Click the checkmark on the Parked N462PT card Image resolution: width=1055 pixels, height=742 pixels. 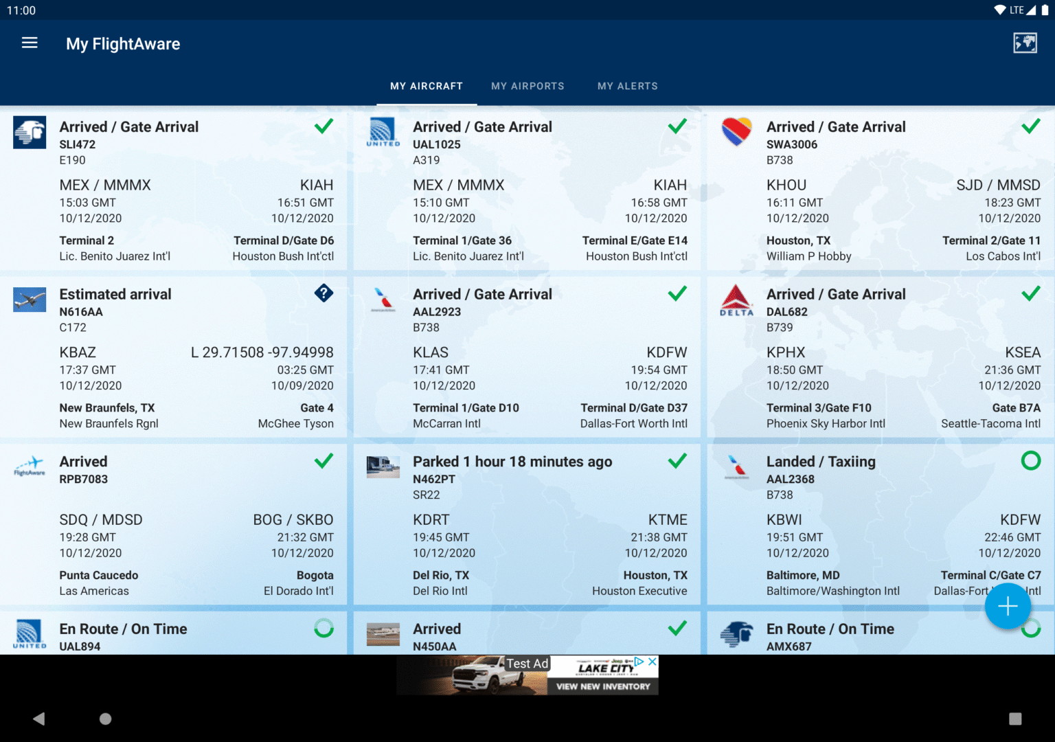[x=677, y=461]
